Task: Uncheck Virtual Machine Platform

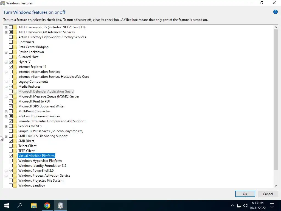Action: pos(11,156)
